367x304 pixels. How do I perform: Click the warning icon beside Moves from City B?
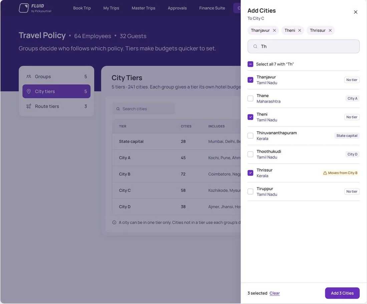click(325, 173)
